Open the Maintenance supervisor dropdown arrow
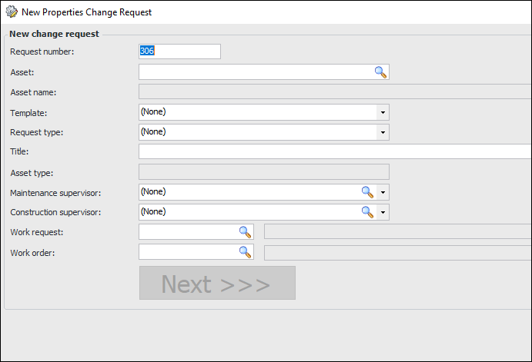 pos(383,192)
